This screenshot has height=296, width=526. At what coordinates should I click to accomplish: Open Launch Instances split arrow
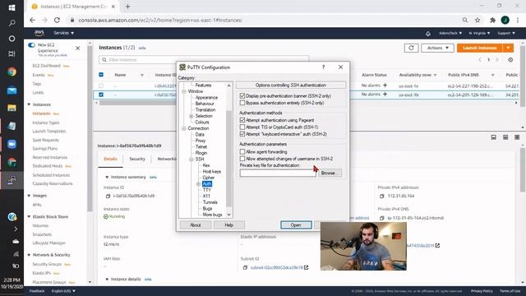pyautogui.click(x=508, y=48)
